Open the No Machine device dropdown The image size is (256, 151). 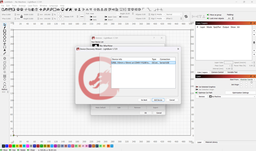(x=232, y=96)
